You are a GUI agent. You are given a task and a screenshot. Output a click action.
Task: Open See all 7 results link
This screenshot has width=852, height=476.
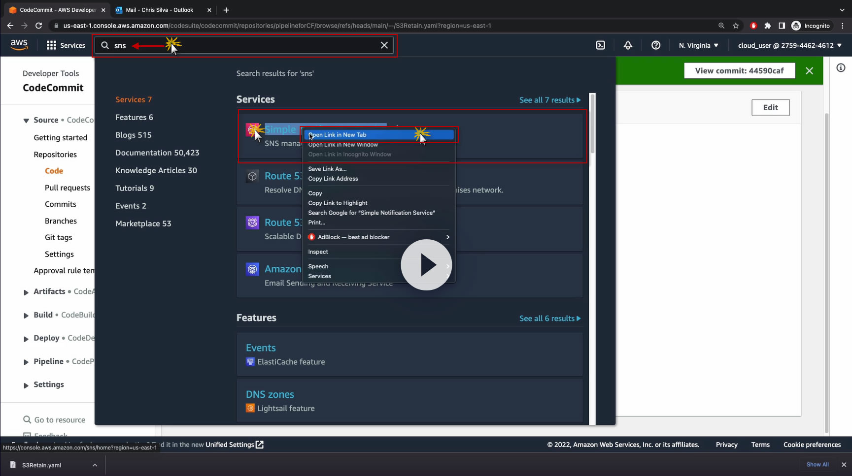(550, 100)
